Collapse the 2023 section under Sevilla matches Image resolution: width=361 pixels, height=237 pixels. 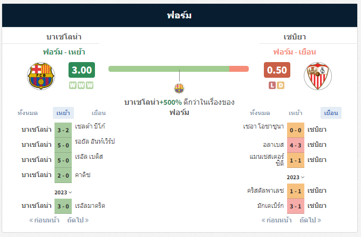(296, 177)
